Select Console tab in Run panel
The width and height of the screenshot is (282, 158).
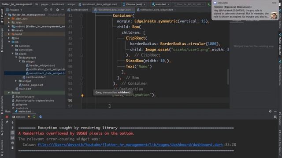tap(19, 117)
